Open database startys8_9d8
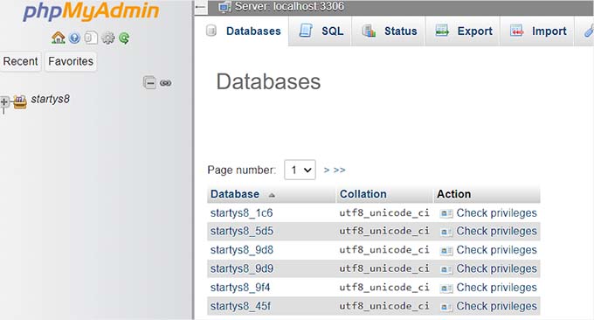594x320 pixels. pyautogui.click(x=242, y=250)
